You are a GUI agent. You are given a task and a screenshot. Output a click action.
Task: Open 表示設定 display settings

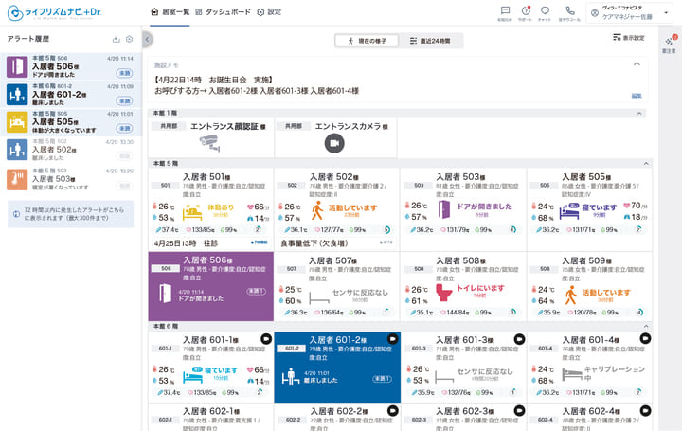[x=628, y=38]
